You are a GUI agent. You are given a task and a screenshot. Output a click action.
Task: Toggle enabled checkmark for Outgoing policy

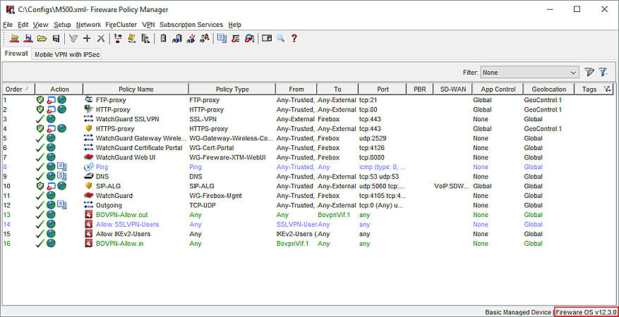(x=40, y=205)
